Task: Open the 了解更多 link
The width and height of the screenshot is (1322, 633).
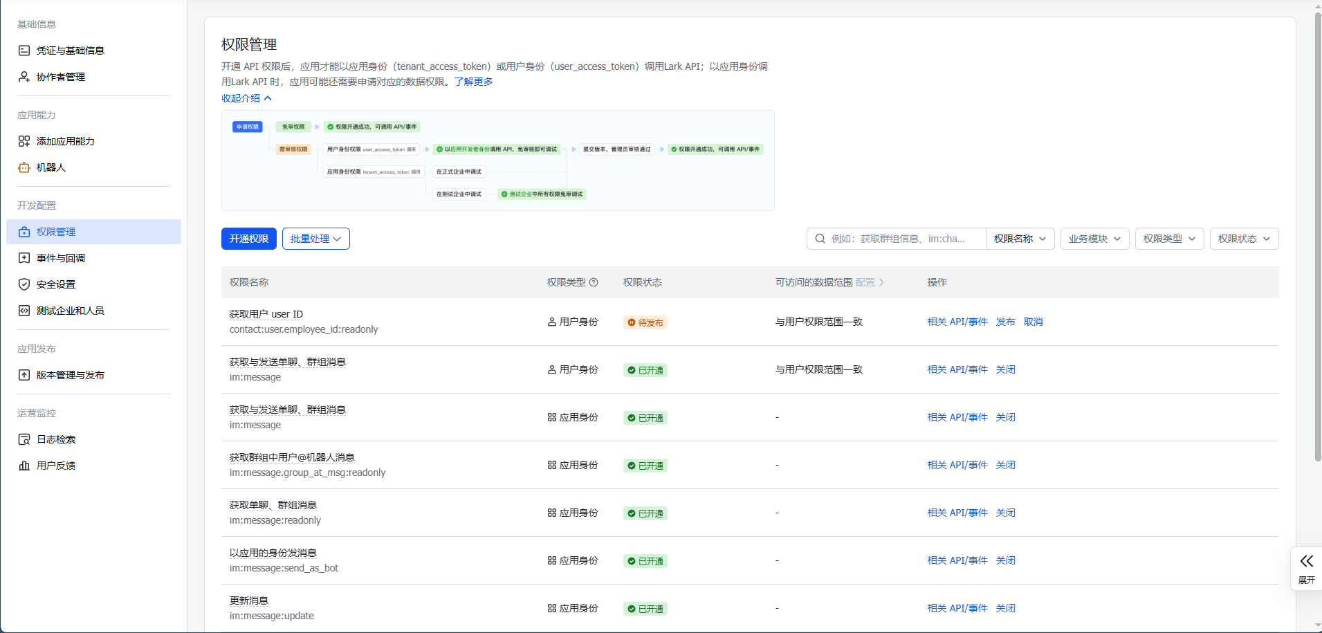Action: (474, 82)
